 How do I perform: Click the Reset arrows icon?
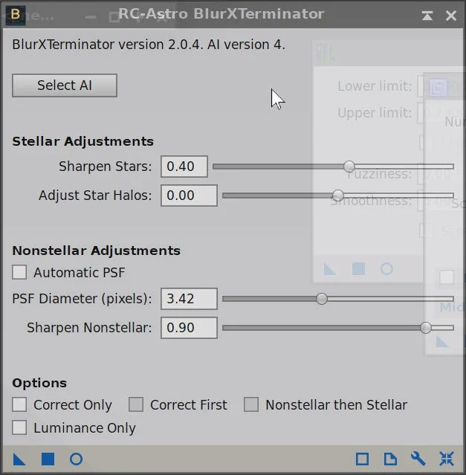click(x=447, y=459)
